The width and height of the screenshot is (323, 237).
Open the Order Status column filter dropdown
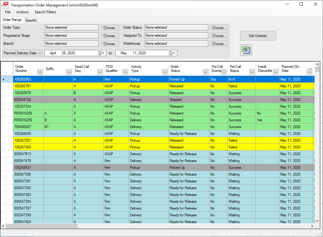click(x=205, y=71)
